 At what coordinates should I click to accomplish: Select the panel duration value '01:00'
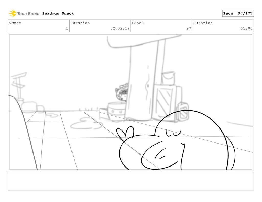coord(246,28)
